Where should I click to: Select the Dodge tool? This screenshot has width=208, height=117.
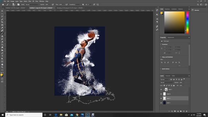(2, 50)
